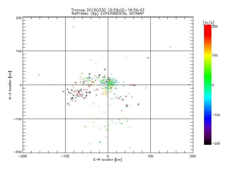Click the lone blue dot near the plot bottom
227x170 pixels.
(x=130, y=148)
